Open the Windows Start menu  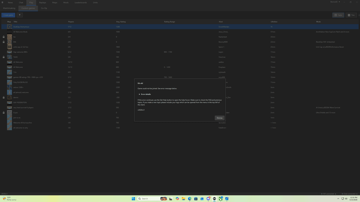click(x=133, y=199)
